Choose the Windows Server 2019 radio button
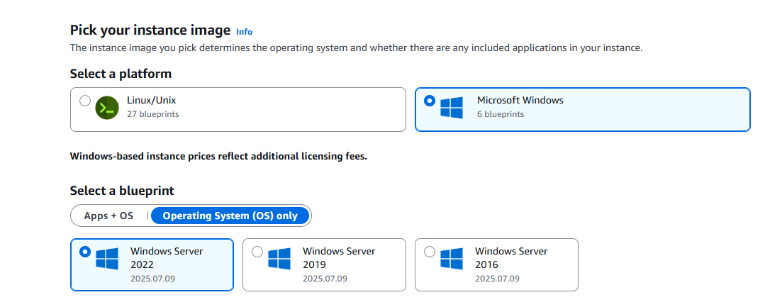 [x=257, y=252]
